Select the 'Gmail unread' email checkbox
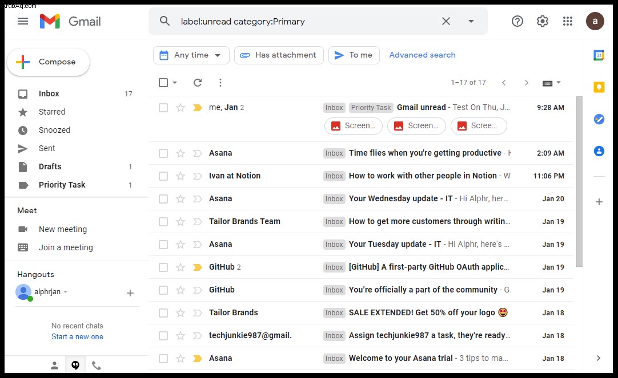Screen dimensions: 618x378 point(163,108)
